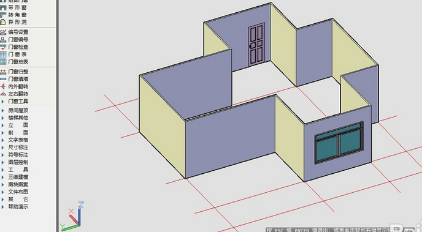The image size is (422, 232).
Task: Click the 内外翻转 flip inside-out icon
Action: pos(3,86)
